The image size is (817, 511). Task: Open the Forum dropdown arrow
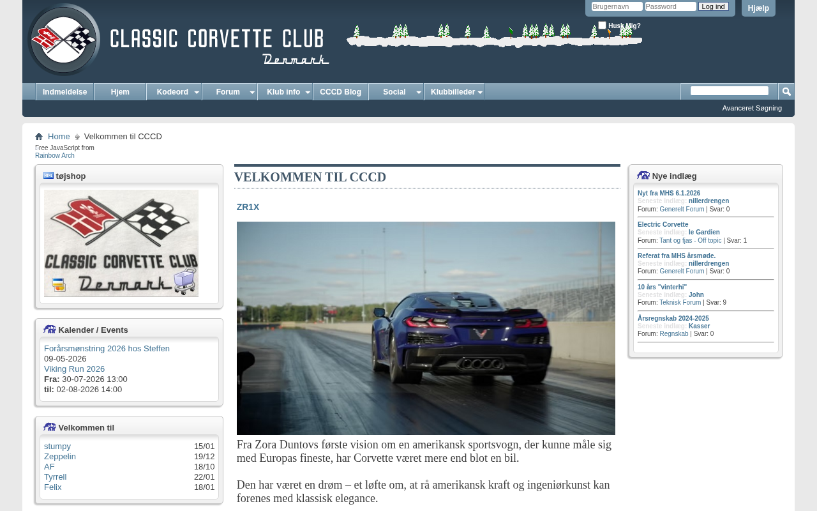click(252, 93)
